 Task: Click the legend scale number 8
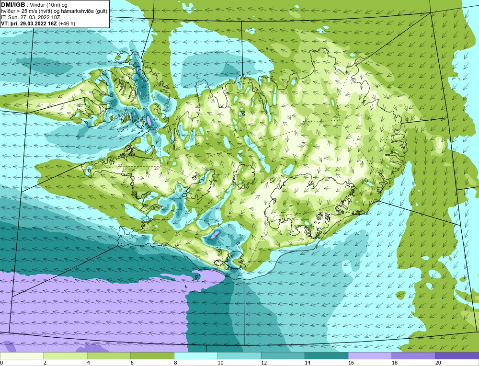[176, 363]
